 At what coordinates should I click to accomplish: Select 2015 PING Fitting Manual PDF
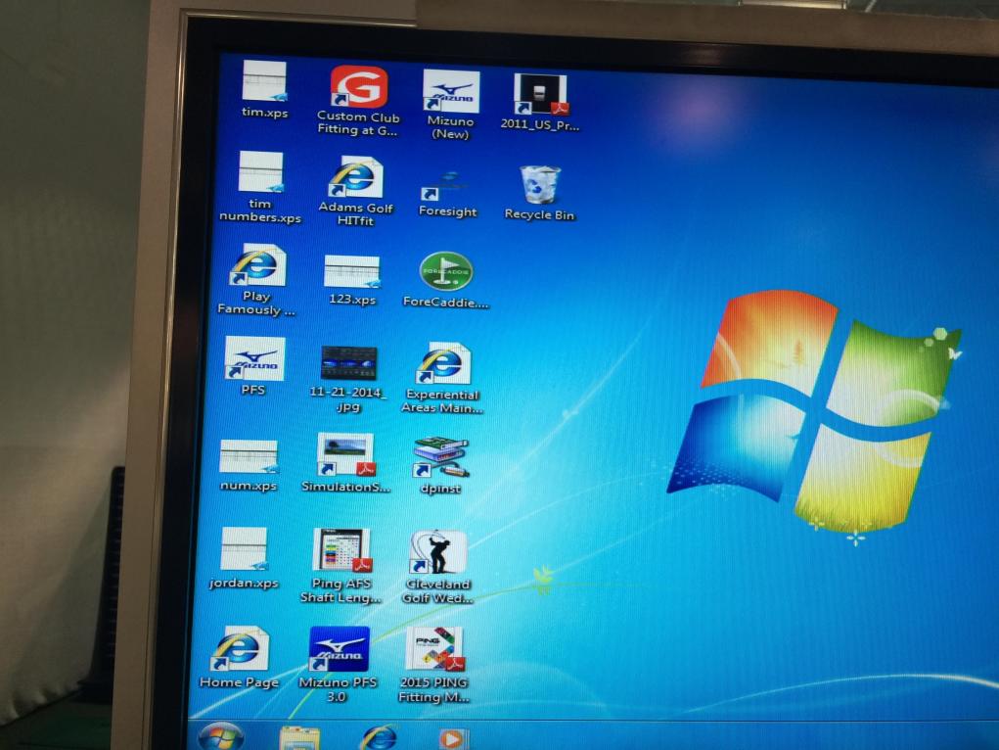[x=435, y=650]
